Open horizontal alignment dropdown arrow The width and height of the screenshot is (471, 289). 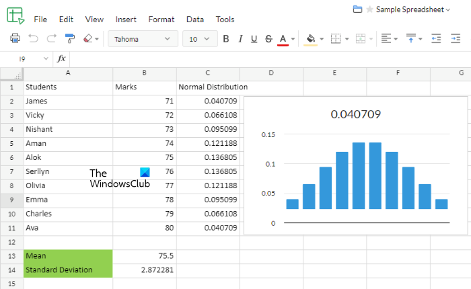(x=396, y=39)
